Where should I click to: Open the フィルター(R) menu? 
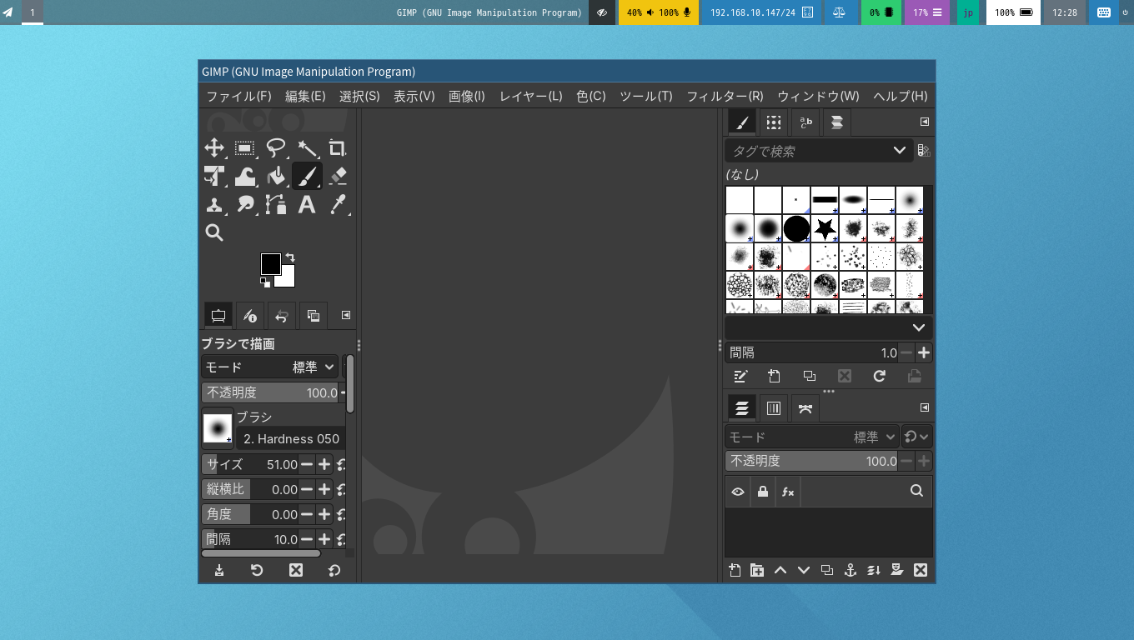(724, 96)
